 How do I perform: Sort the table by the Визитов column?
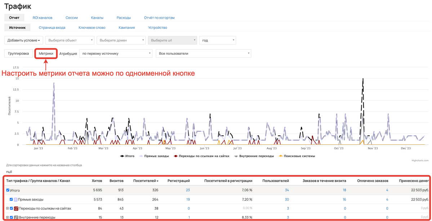coord(116,181)
